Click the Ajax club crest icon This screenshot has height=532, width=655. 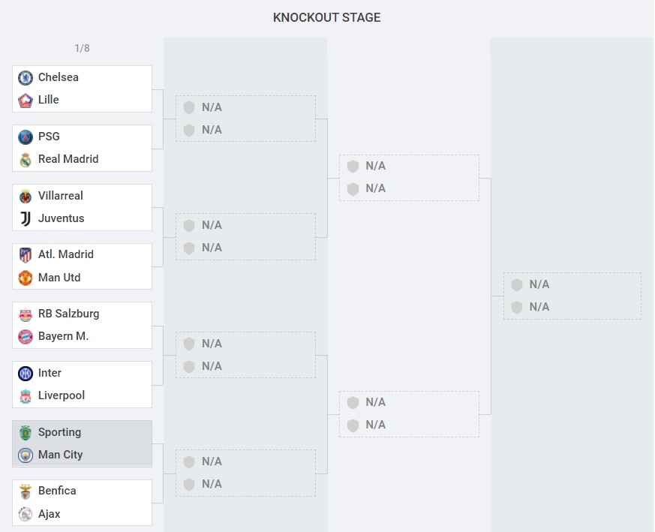(26, 514)
